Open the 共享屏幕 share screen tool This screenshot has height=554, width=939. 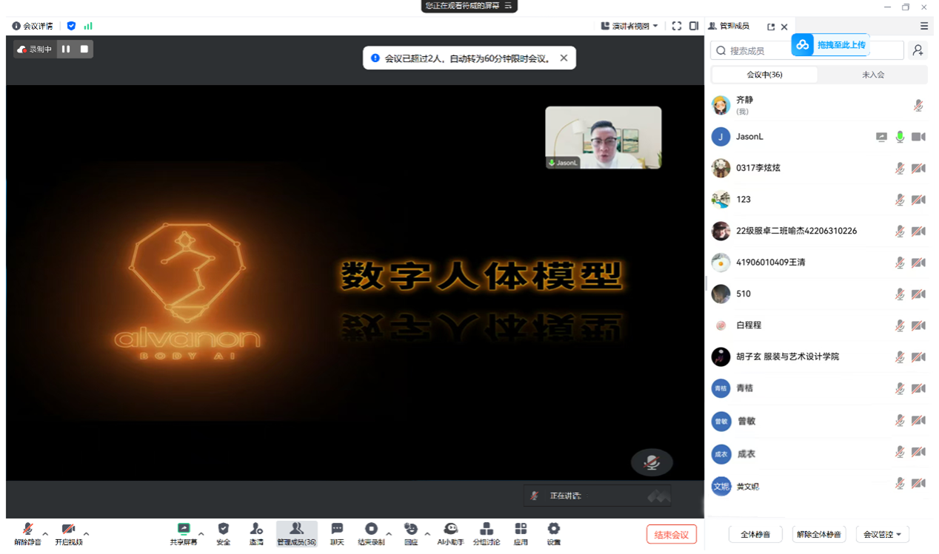(x=184, y=533)
